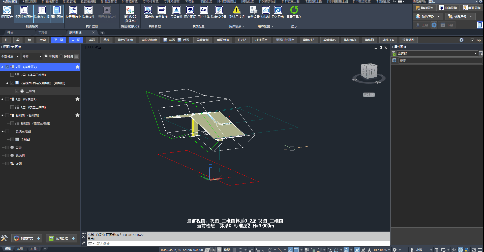Check the 1层 (楼层三维图) checkbox
The height and width of the screenshot is (252, 484).
click(12, 107)
